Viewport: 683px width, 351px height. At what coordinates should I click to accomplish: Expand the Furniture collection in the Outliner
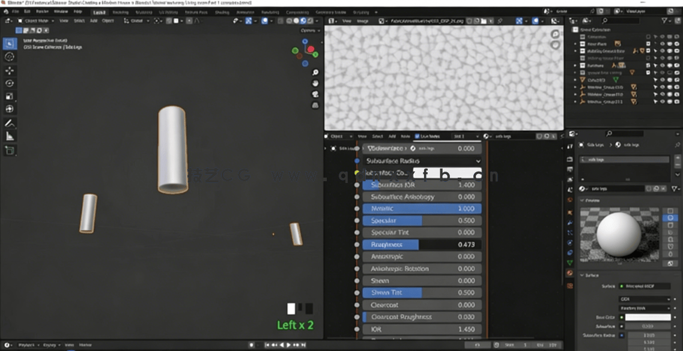click(574, 65)
